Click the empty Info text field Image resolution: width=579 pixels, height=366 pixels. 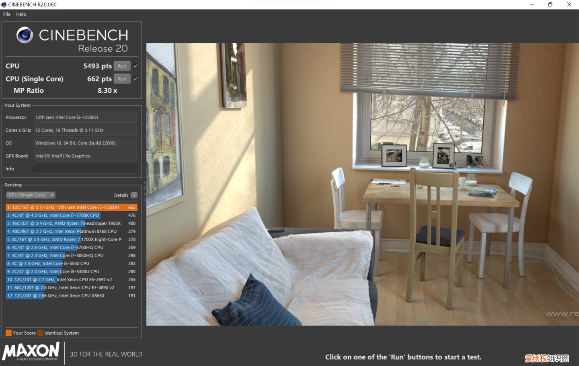(85, 169)
